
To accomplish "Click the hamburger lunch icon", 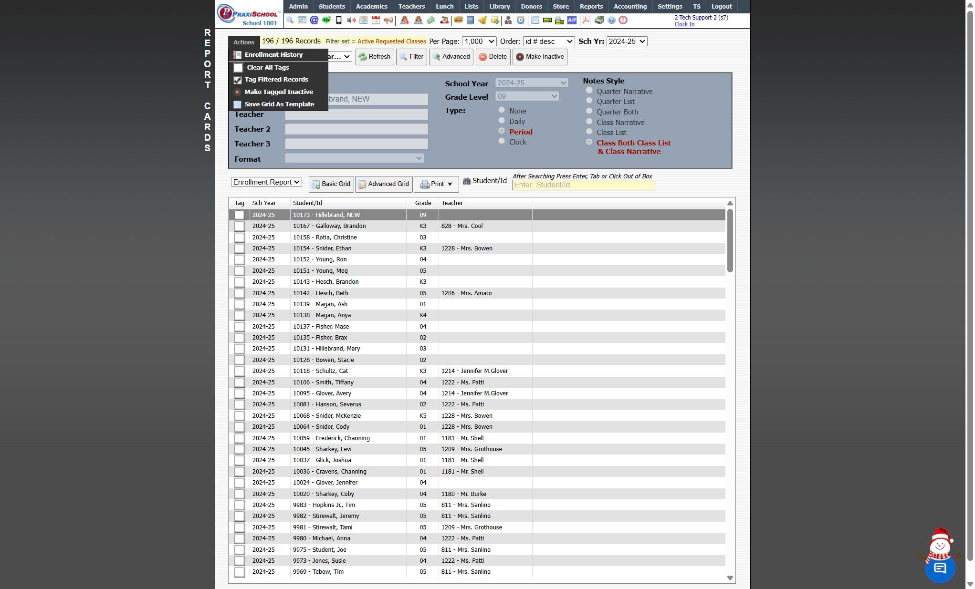I will pos(458,20).
